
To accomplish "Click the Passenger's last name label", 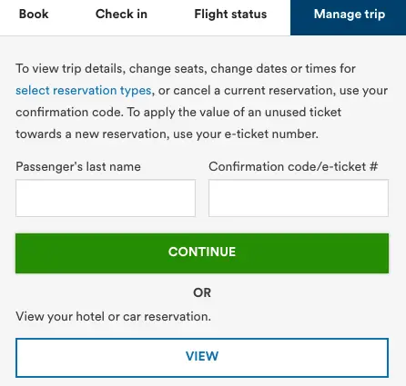I will pos(78,166).
